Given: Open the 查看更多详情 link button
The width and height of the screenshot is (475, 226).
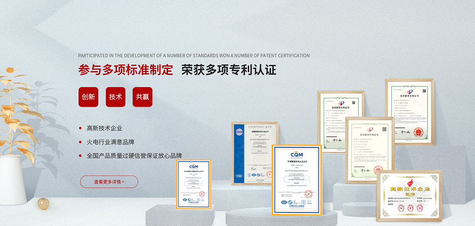Looking at the screenshot, I should [109, 182].
